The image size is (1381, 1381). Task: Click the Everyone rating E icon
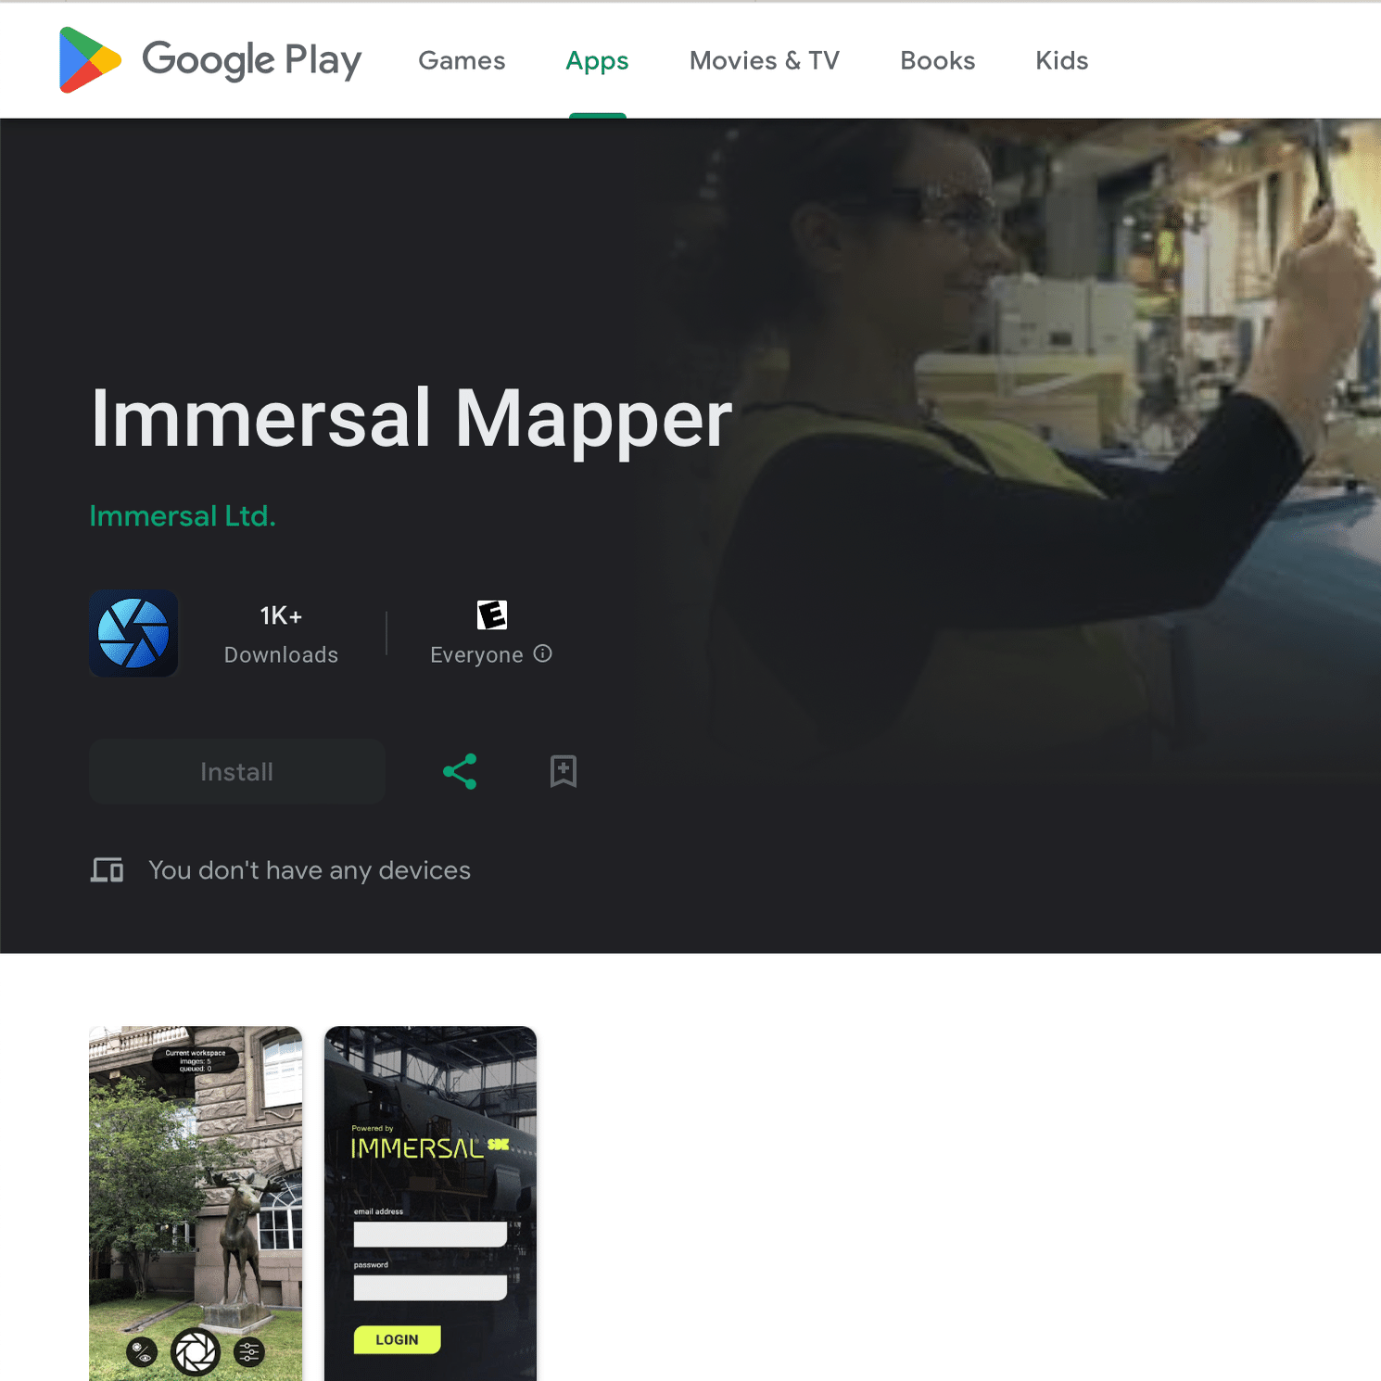click(x=492, y=614)
